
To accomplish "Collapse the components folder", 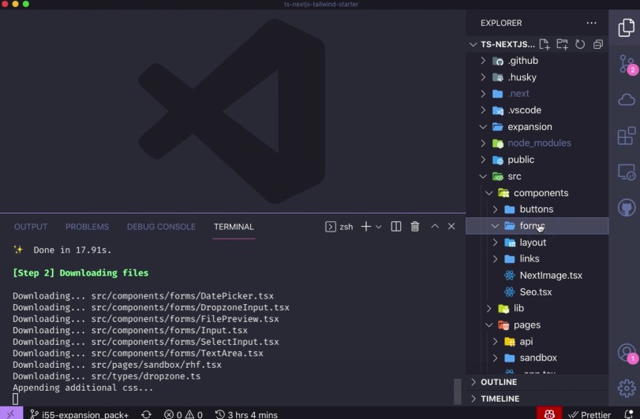I will 537,193.
